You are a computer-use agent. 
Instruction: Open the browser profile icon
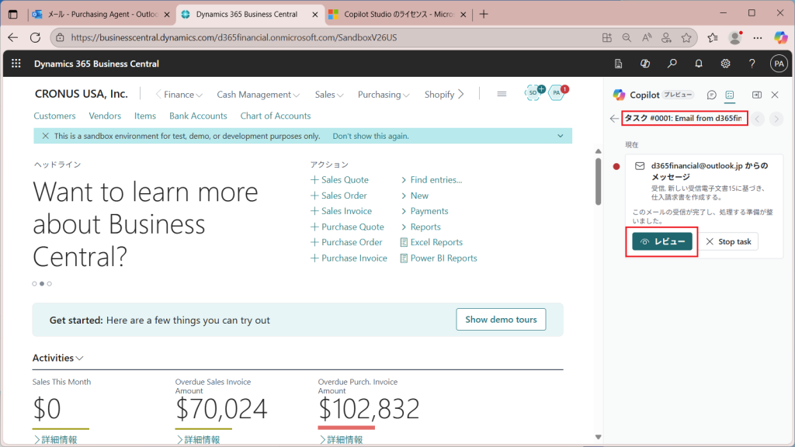pos(735,37)
